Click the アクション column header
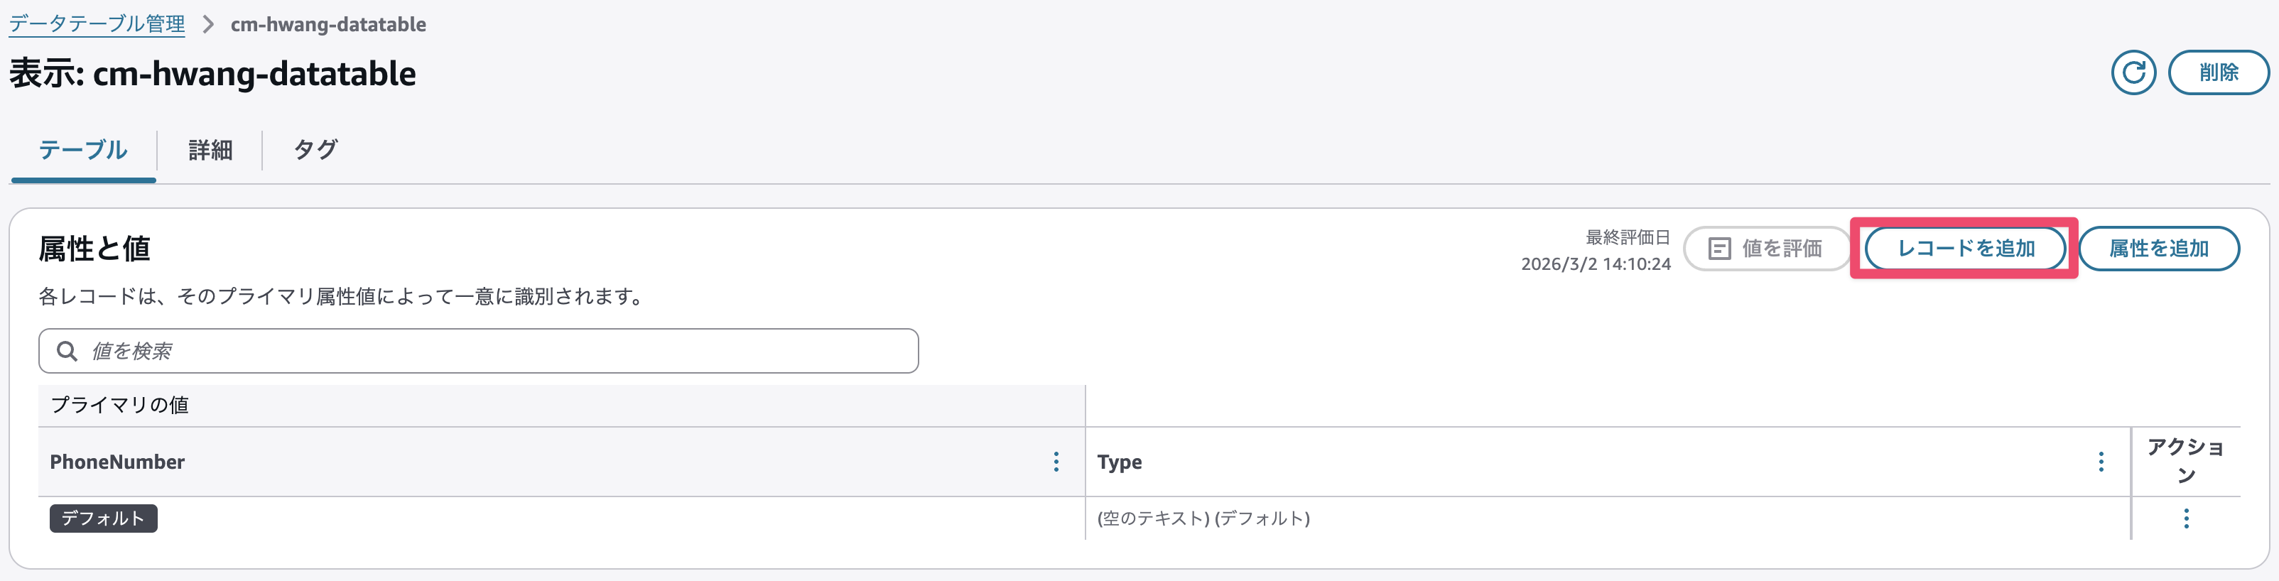Viewport: 2279px width, 581px height. 2185,461
